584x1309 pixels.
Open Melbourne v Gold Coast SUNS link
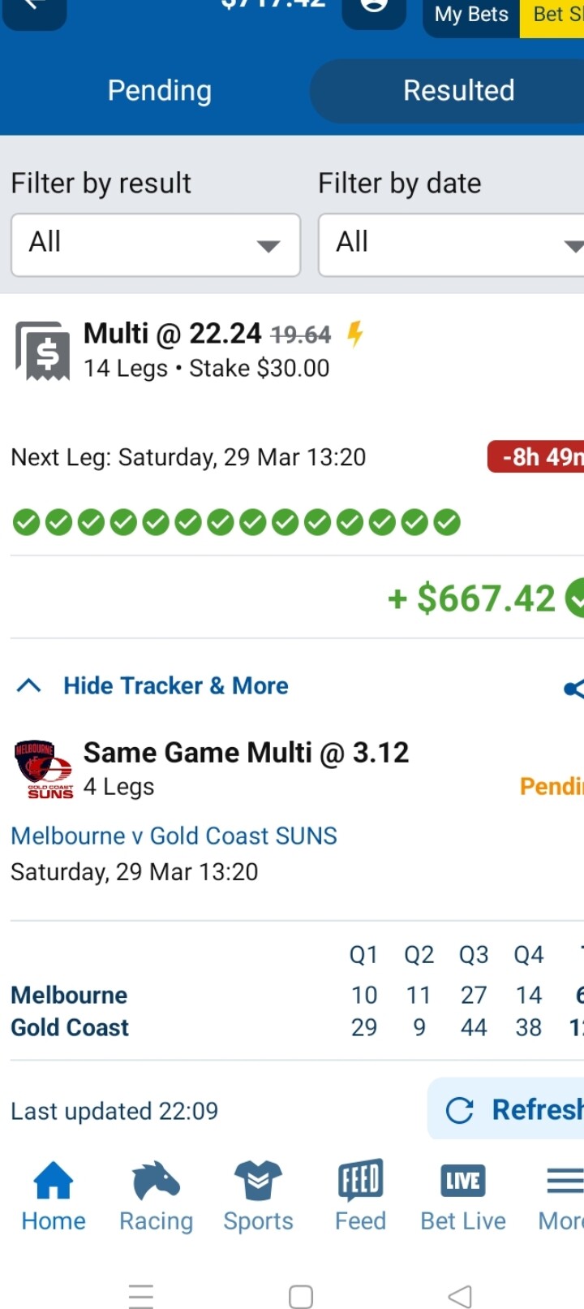click(x=174, y=836)
